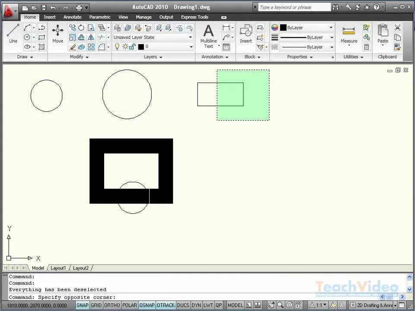Screen dimensions: 415x311
Task: Click the Rotate tool icon
Action: [81, 28]
